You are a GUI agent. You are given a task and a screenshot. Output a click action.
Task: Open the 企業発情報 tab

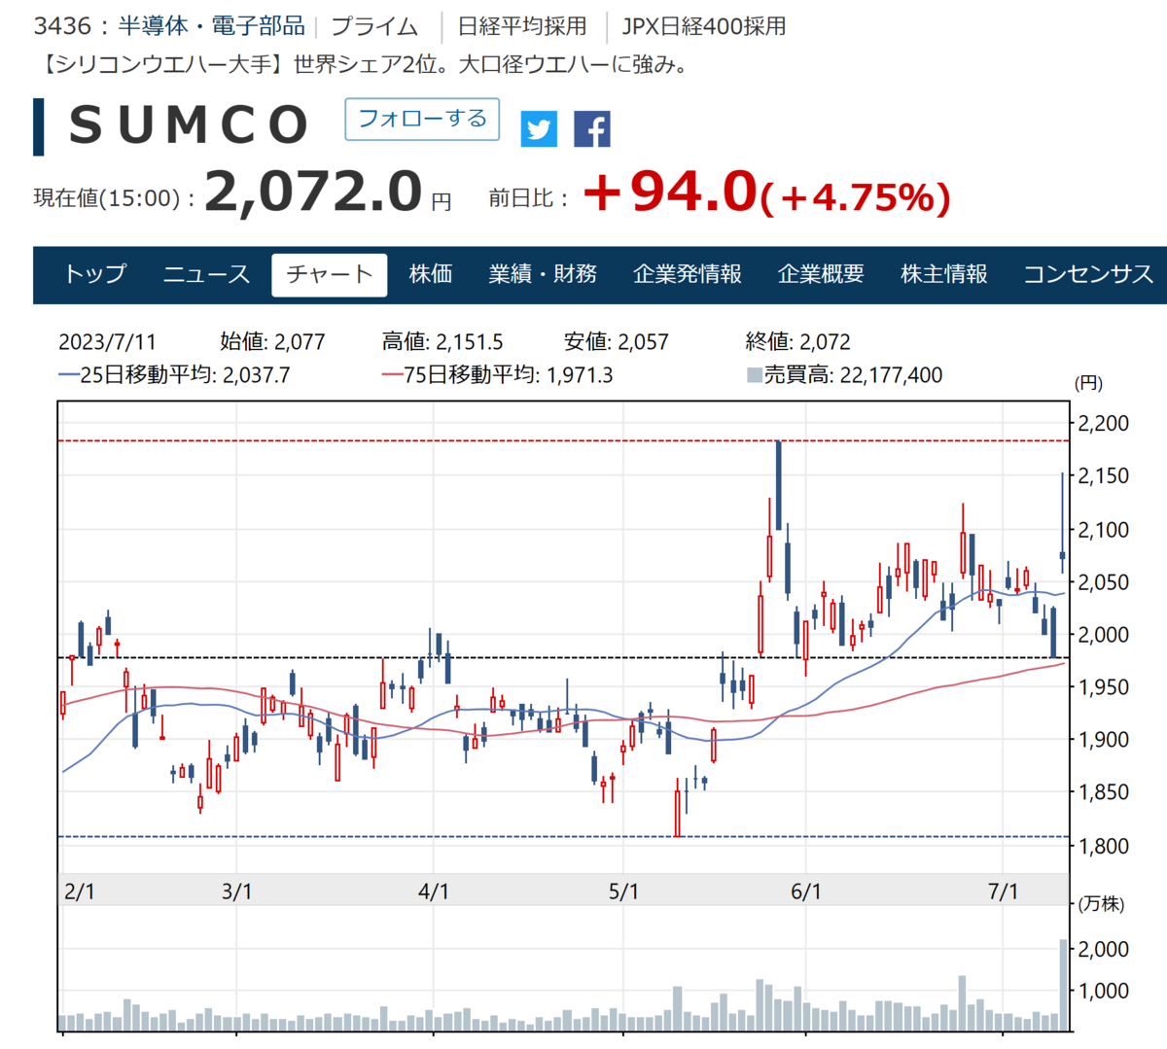point(688,275)
